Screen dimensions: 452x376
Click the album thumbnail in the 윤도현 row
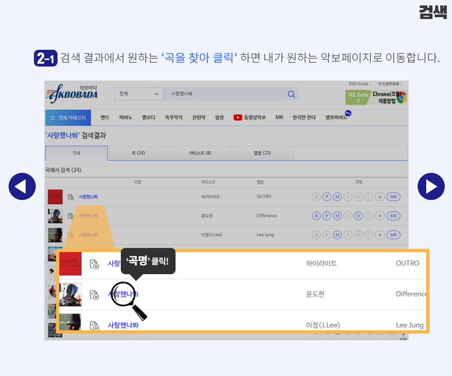pyautogui.click(x=55, y=216)
